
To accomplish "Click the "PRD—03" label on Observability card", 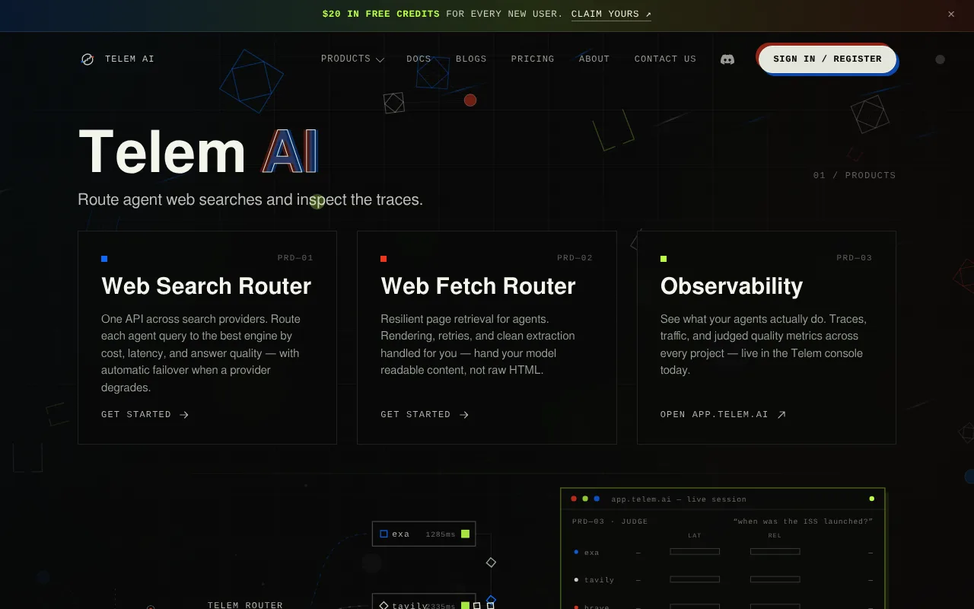I will click(855, 258).
